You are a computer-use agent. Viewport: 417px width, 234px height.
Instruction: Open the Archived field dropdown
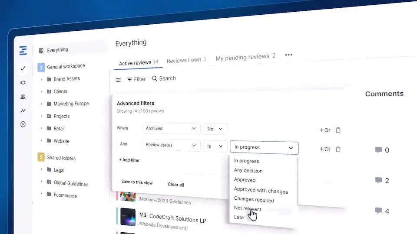[171, 129]
